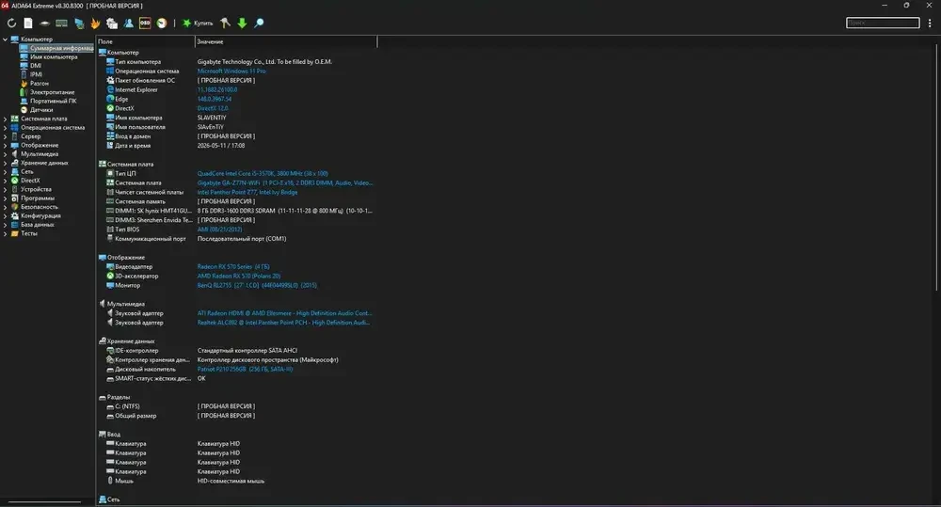Open the hammer tools toolbar icon
941x507 pixels.
click(x=225, y=23)
